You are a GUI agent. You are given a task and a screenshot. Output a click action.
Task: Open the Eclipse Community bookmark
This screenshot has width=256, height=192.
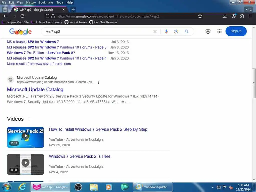click(47, 22)
